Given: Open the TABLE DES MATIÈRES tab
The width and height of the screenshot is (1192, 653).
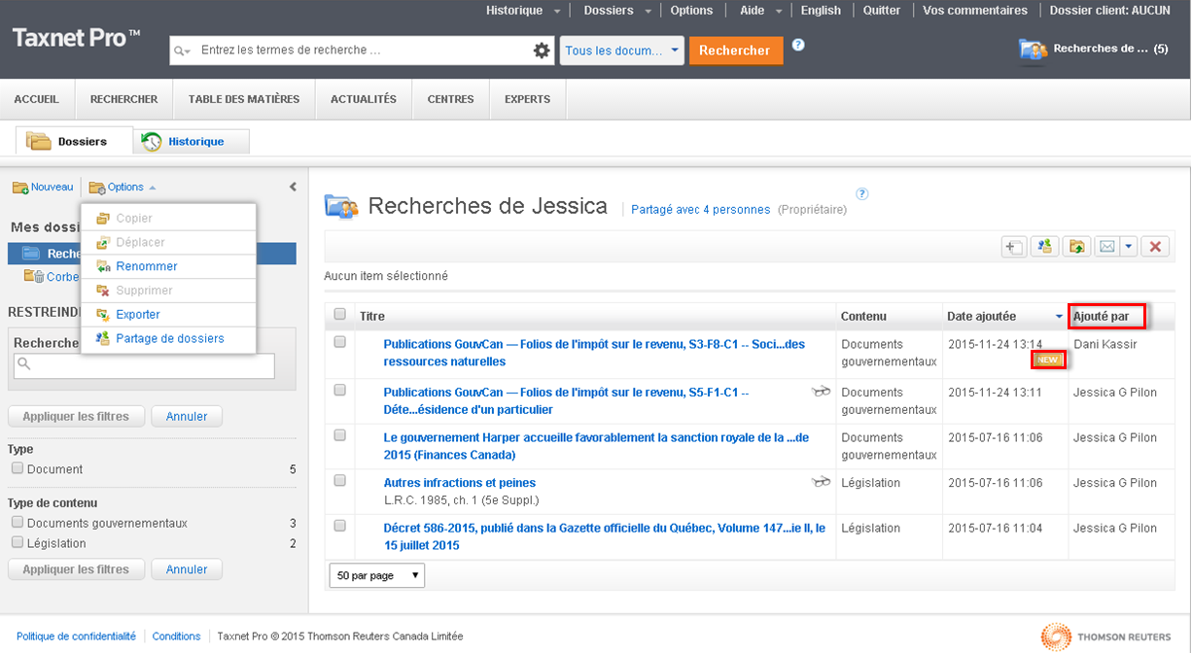Looking at the screenshot, I should tap(245, 99).
